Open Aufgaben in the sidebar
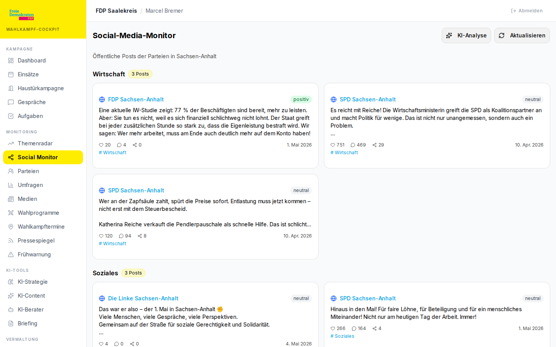 point(43,116)
